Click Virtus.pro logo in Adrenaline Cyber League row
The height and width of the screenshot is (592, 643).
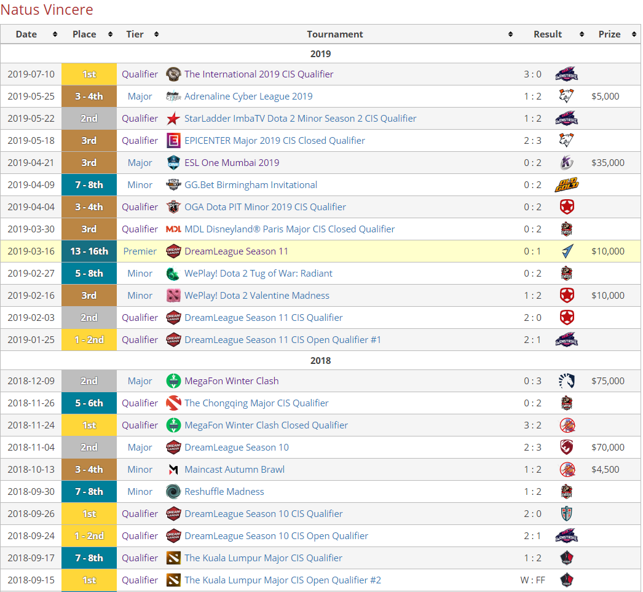coord(567,97)
